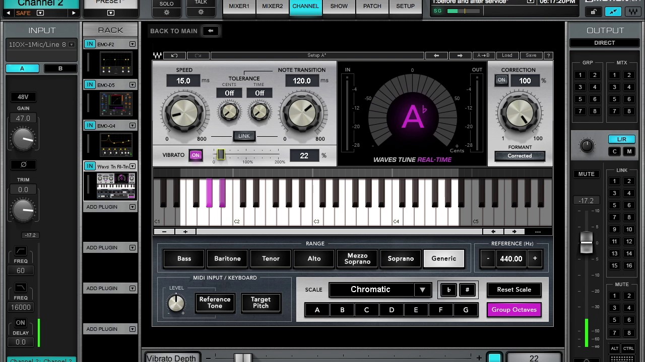Click the Reset Scale button

[514, 290]
